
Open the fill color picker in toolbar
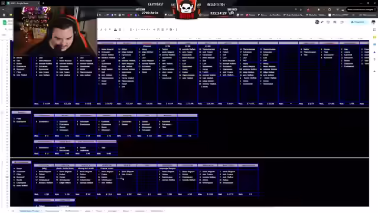tap(116, 30)
